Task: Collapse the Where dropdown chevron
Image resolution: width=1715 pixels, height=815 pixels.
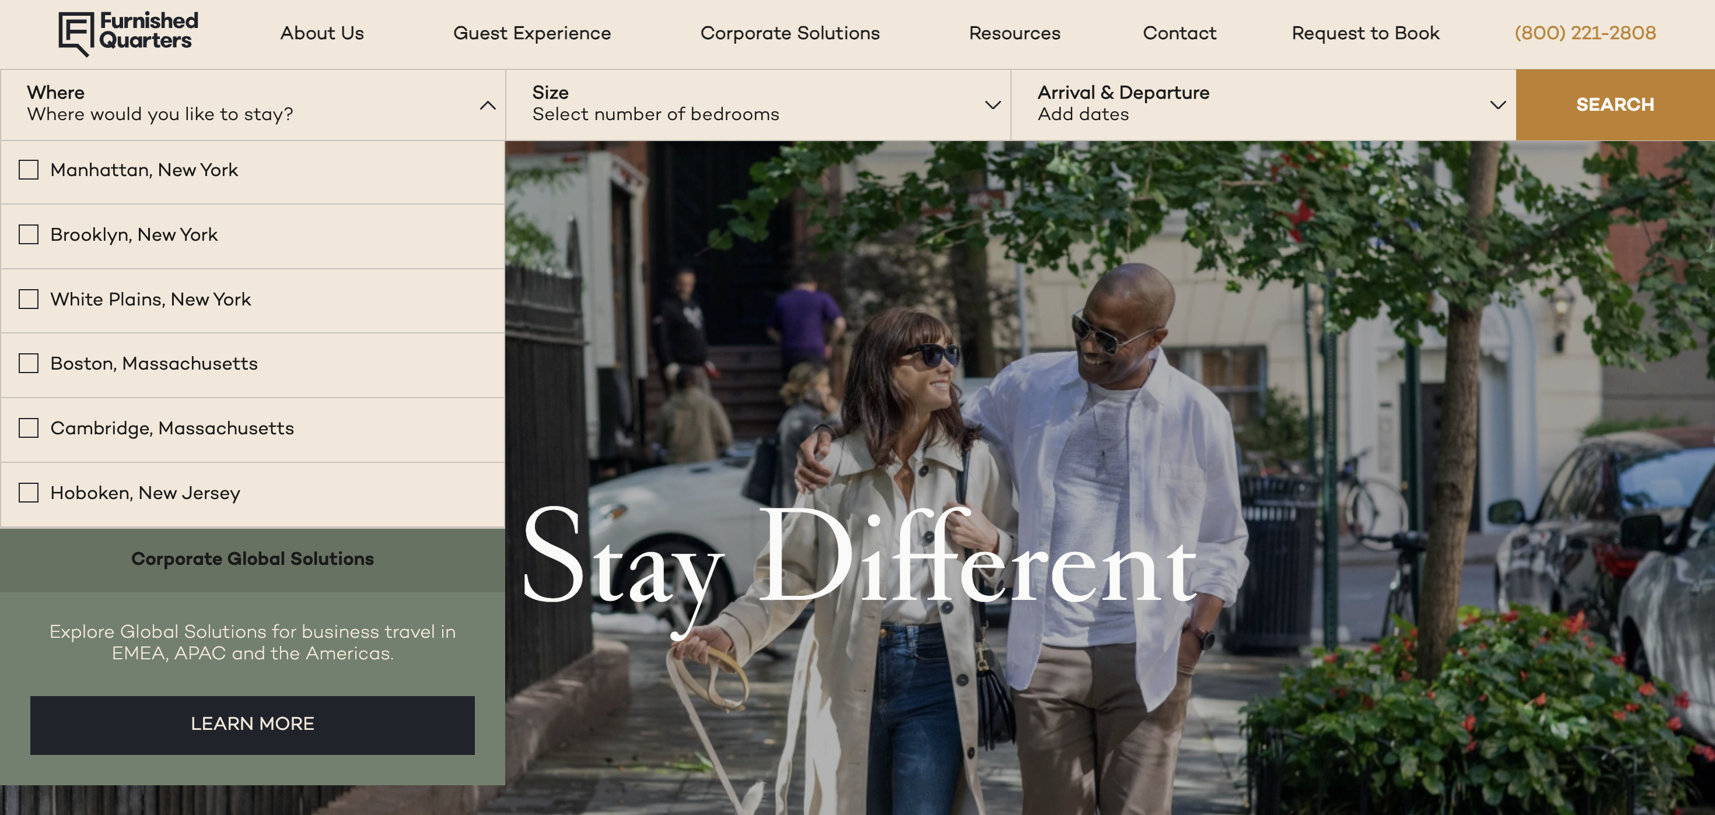Action: [x=488, y=105]
